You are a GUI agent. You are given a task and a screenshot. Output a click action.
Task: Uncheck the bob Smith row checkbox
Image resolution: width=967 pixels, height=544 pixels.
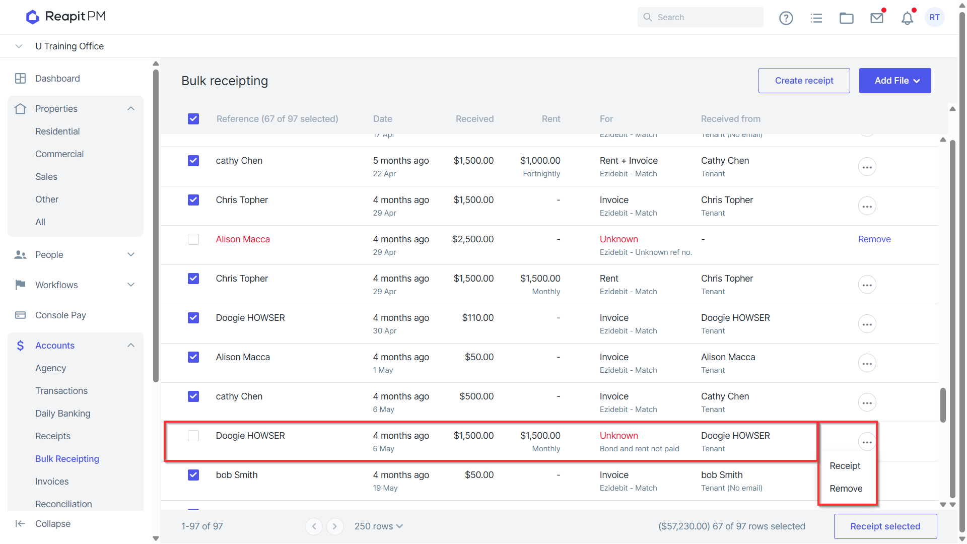tap(193, 475)
